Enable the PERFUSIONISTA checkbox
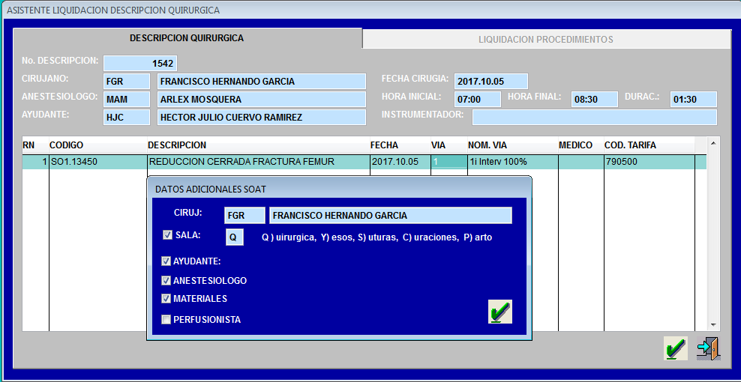The width and height of the screenshot is (741, 382). pos(166,320)
